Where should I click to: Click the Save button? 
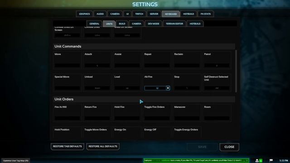coord(202,147)
